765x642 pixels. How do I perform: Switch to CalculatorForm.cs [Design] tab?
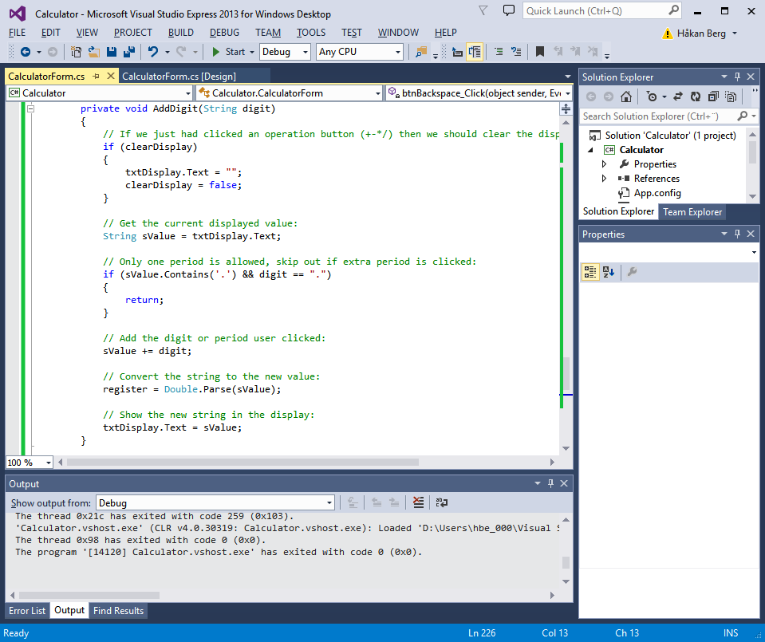pos(179,76)
